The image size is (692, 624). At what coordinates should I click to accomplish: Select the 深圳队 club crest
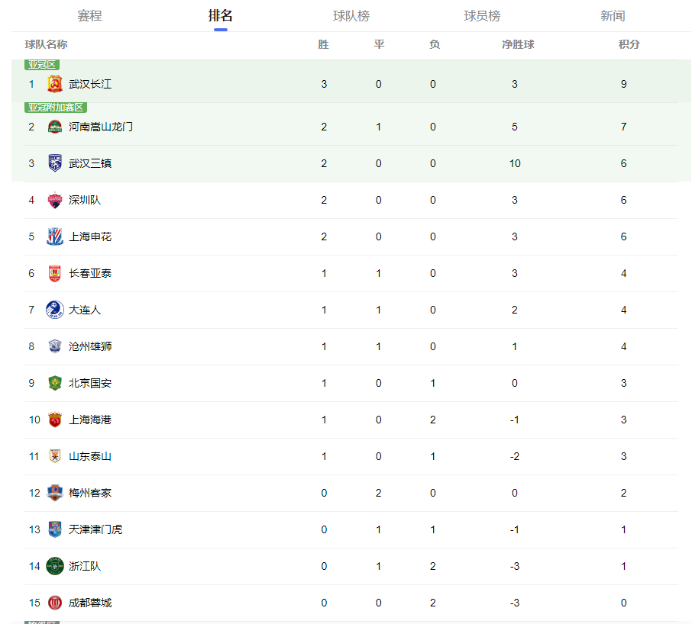[55, 200]
